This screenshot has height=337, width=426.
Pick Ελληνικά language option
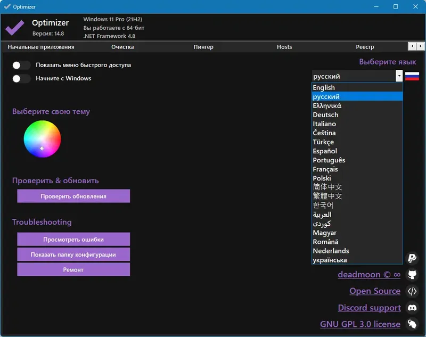coord(357,105)
